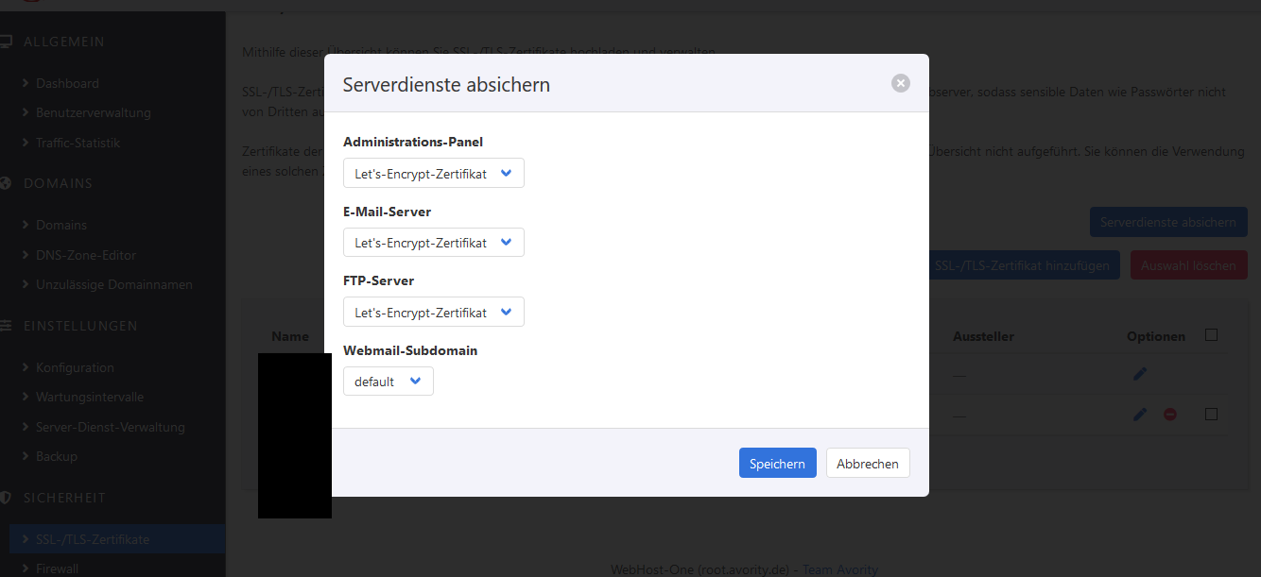Click the pencil edit icon in first row
1261x577 pixels.
[x=1139, y=374]
